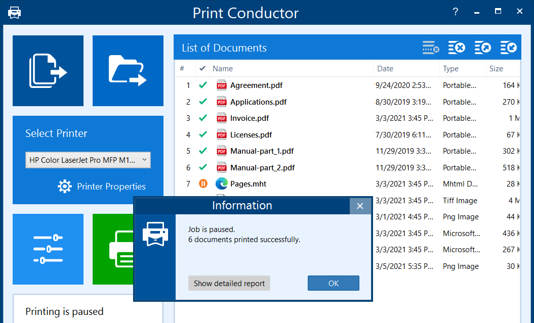Open Printer Properties
This screenshot has height=323, width=534.
tap(102, 187)
